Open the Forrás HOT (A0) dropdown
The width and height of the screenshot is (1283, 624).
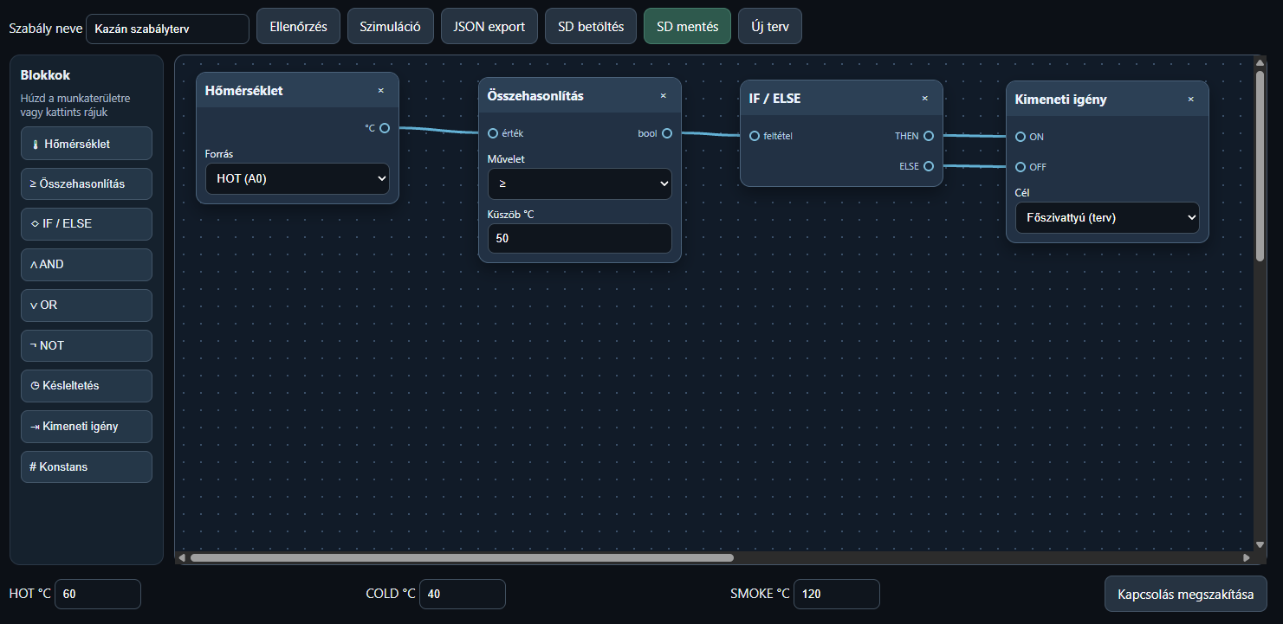(297, 178)
